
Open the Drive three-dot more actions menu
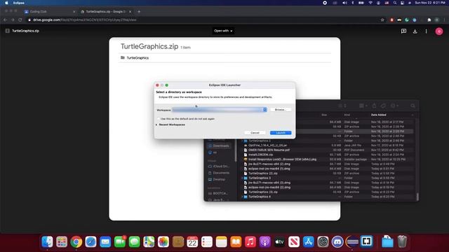pos(426,31)
